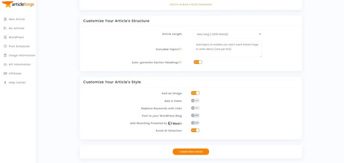The width and height of the screenshot is (344, 163).
Task: Click help icon beside Auto-generate Section Headings
Action: pos(180,62)
